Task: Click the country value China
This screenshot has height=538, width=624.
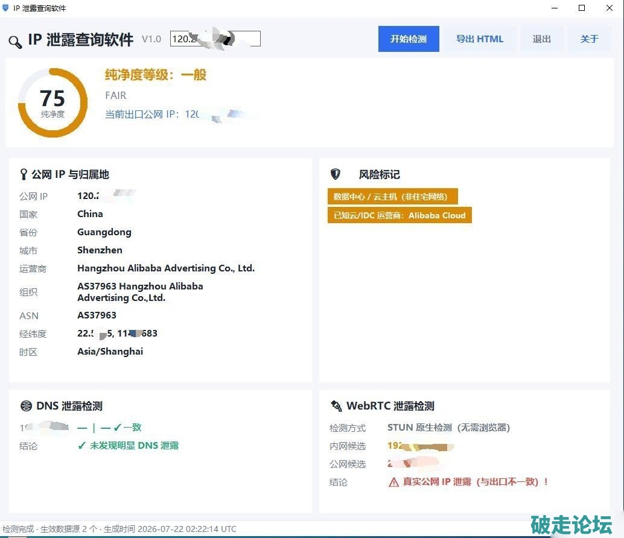Action: point(90,214)
